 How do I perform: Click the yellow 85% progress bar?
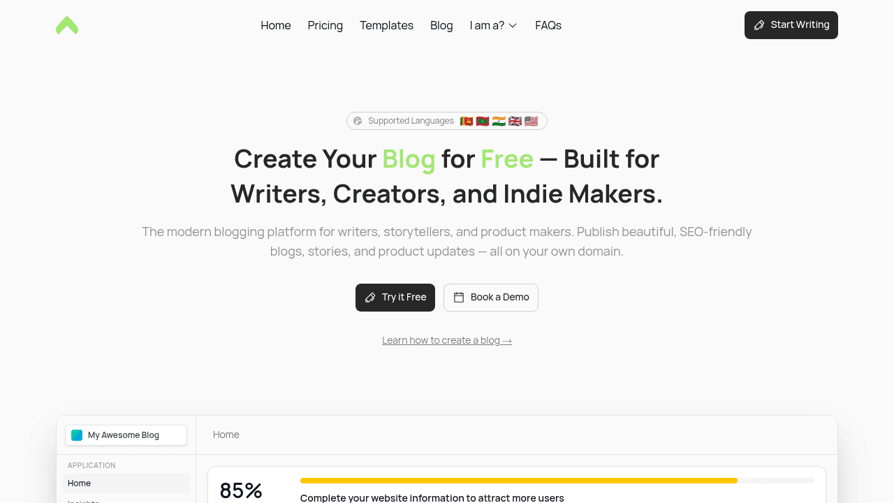click(518, 481)
